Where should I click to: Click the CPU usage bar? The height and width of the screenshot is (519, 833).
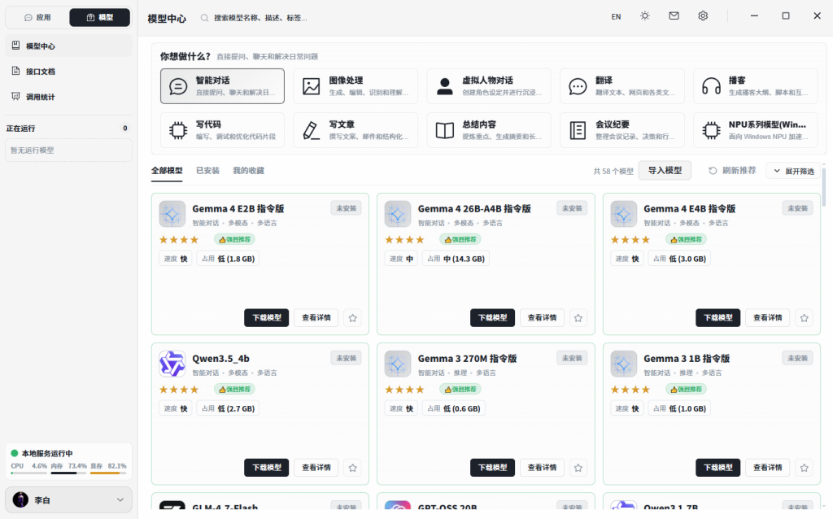[28, 473]
